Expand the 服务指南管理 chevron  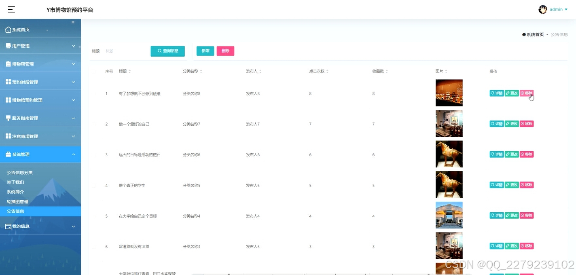tap(74, 118)
